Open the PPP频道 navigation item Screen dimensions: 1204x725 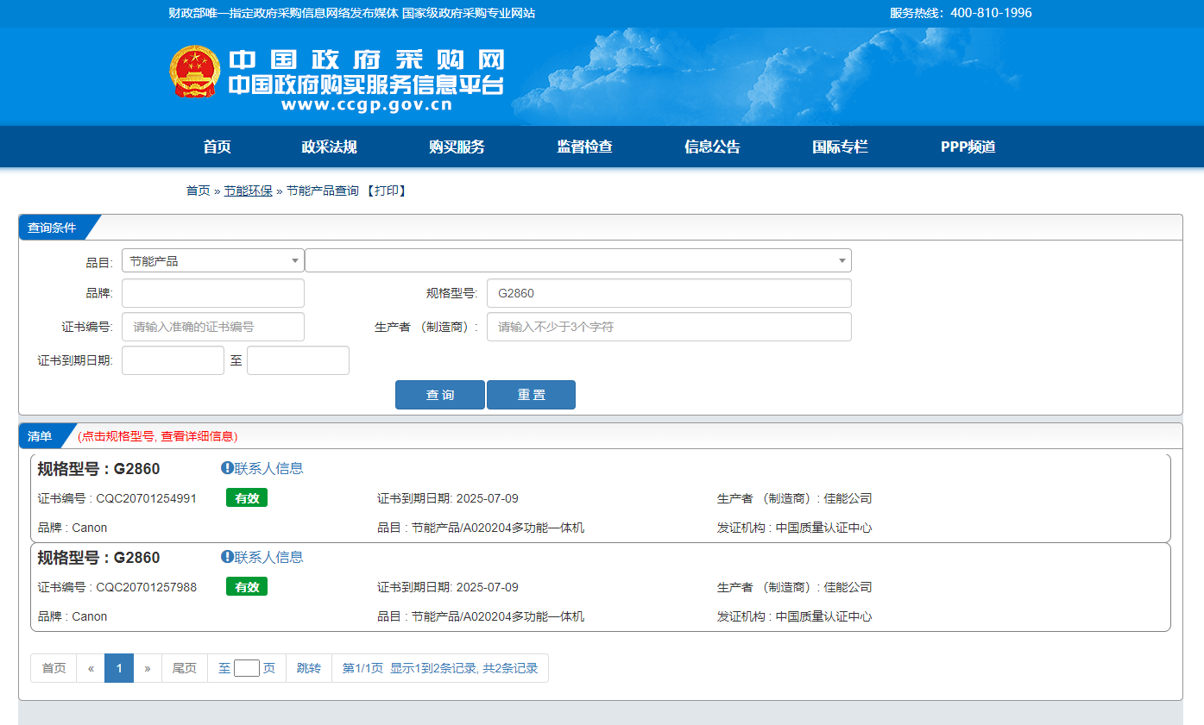point(968,147)
